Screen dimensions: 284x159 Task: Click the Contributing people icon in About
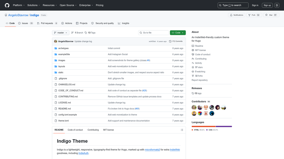click(193, 59)
